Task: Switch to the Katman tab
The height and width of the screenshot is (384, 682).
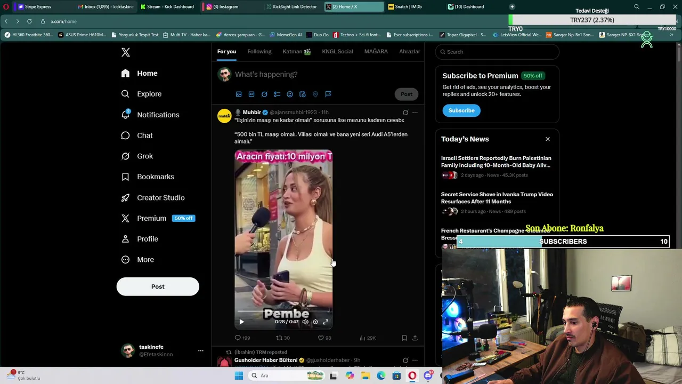Action: coord(297,51)
